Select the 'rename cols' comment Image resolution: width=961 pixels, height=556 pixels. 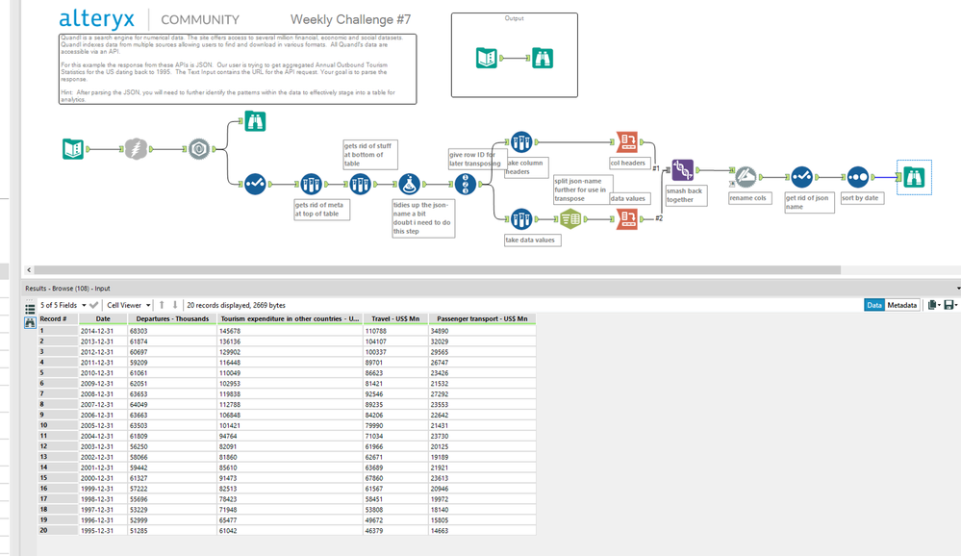[749, 198]
